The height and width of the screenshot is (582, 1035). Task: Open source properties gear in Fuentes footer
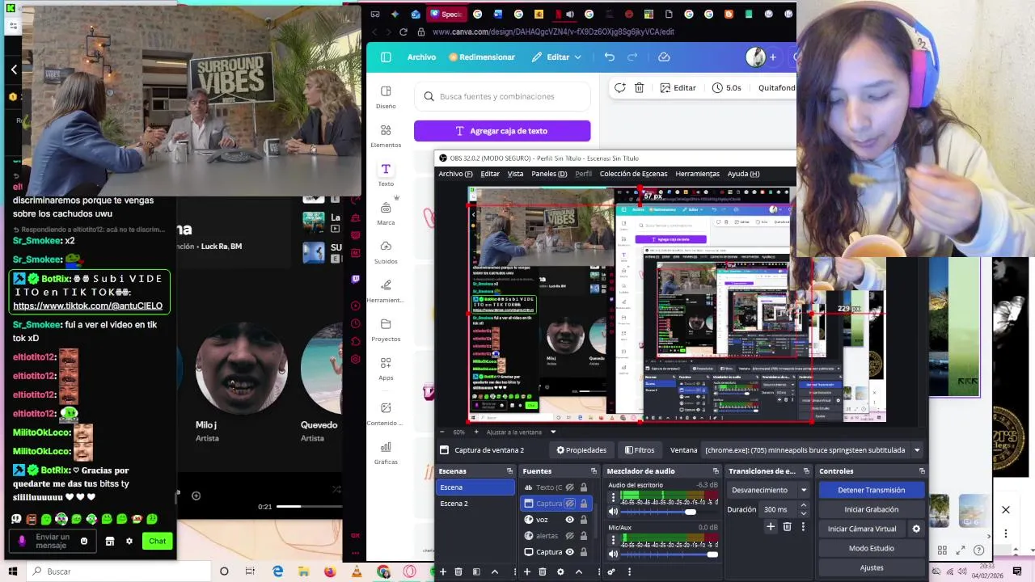[560, 571]
